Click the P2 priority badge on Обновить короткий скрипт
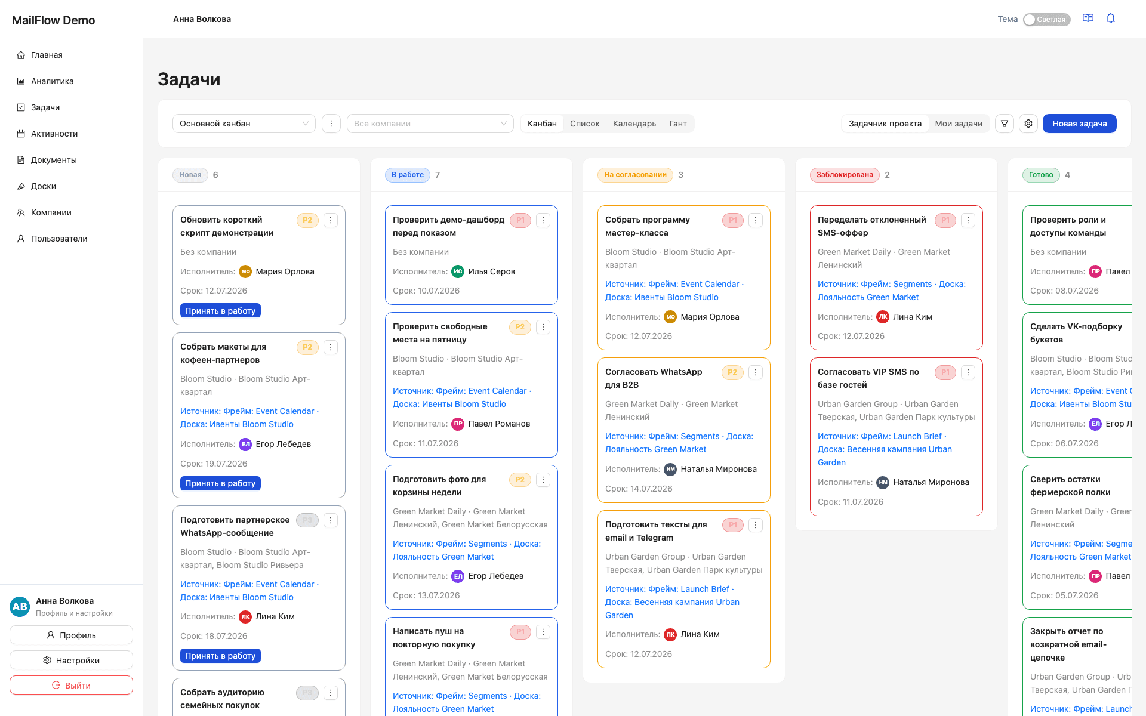 click(x=307, y=220)
